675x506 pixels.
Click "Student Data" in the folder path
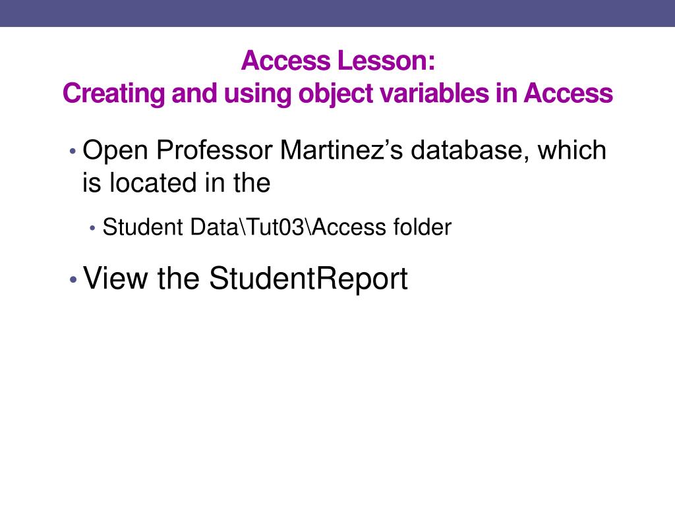[x=170, y=227]
